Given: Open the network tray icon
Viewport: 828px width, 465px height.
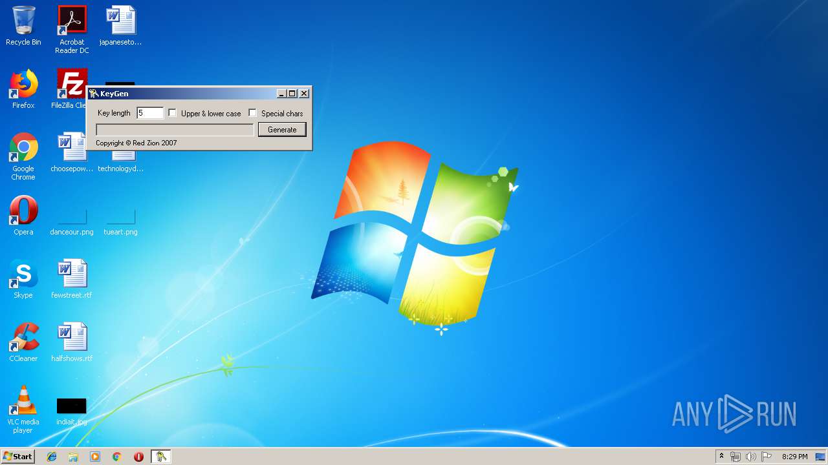Looking at the screenshot, I should (x=735, y=457).
